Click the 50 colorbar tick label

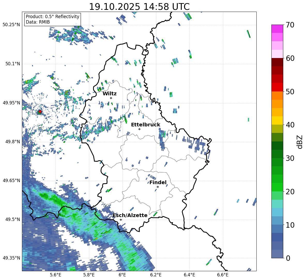[290, 91]
